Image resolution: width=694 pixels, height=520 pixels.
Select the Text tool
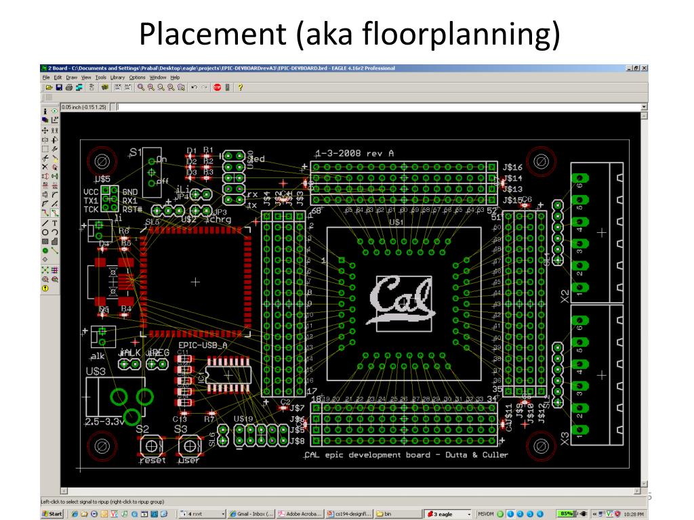click(x=54, y=223)
